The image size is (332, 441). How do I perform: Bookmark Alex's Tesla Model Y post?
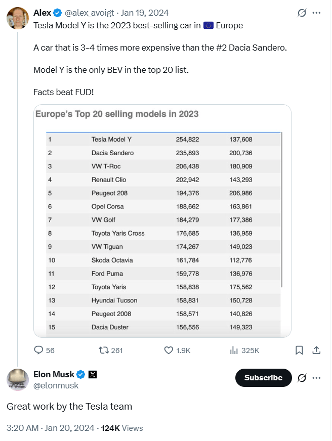(299, 350)
